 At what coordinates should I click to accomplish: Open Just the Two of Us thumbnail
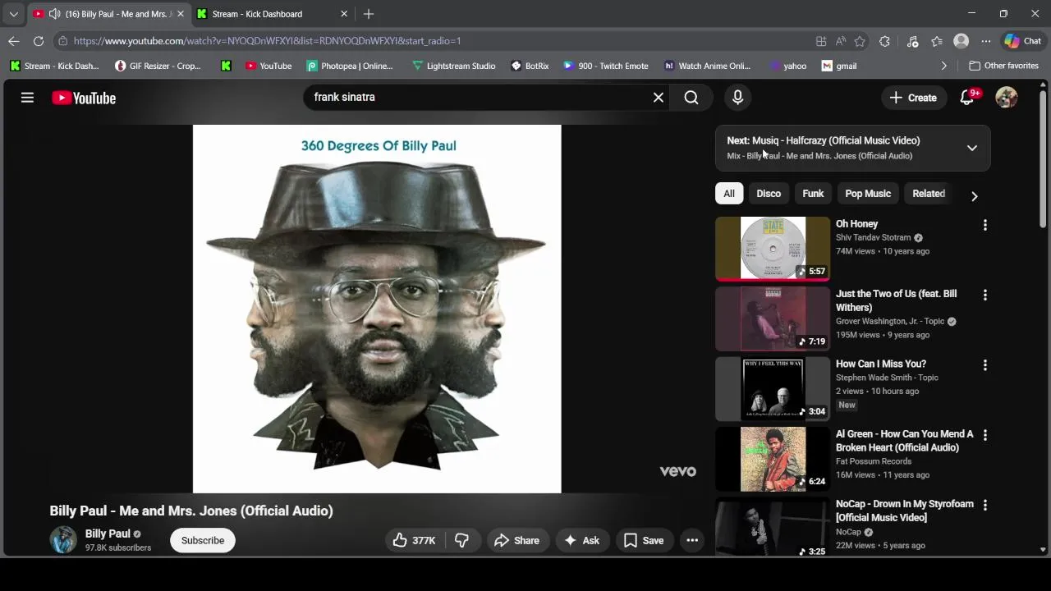pyautogui.click(x=773, y=318)
